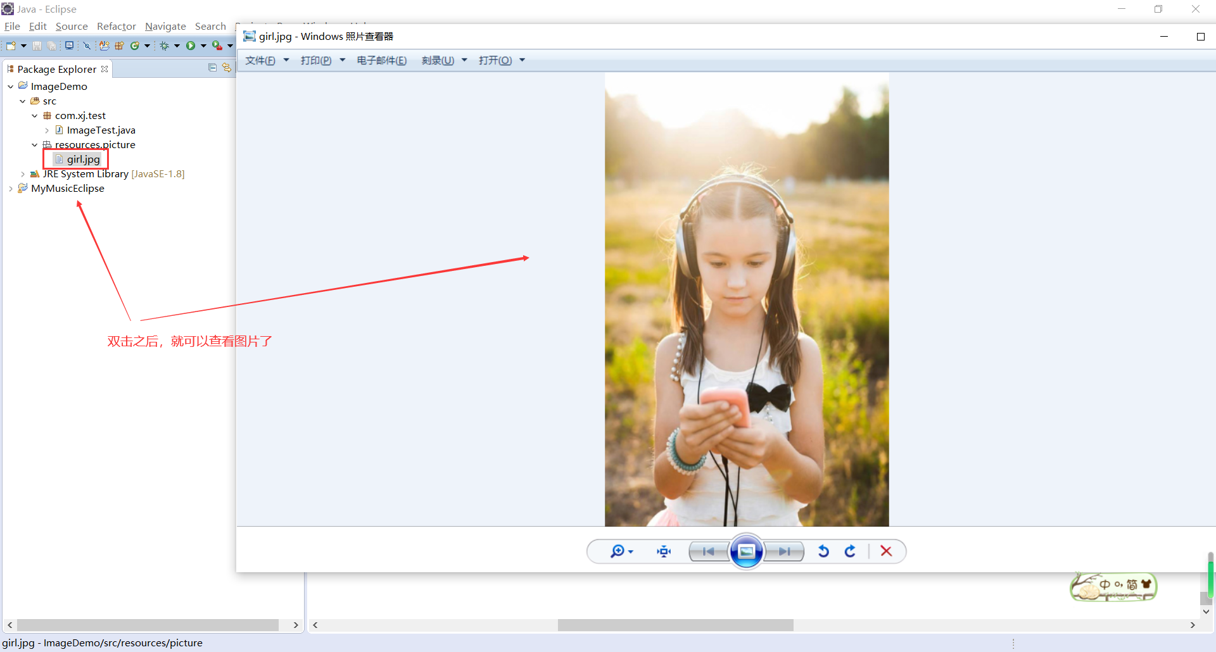Open the Debug tool icon in Eclipse
The height and width of the screenshot is (652, 1216).
[x=165, y=45]
